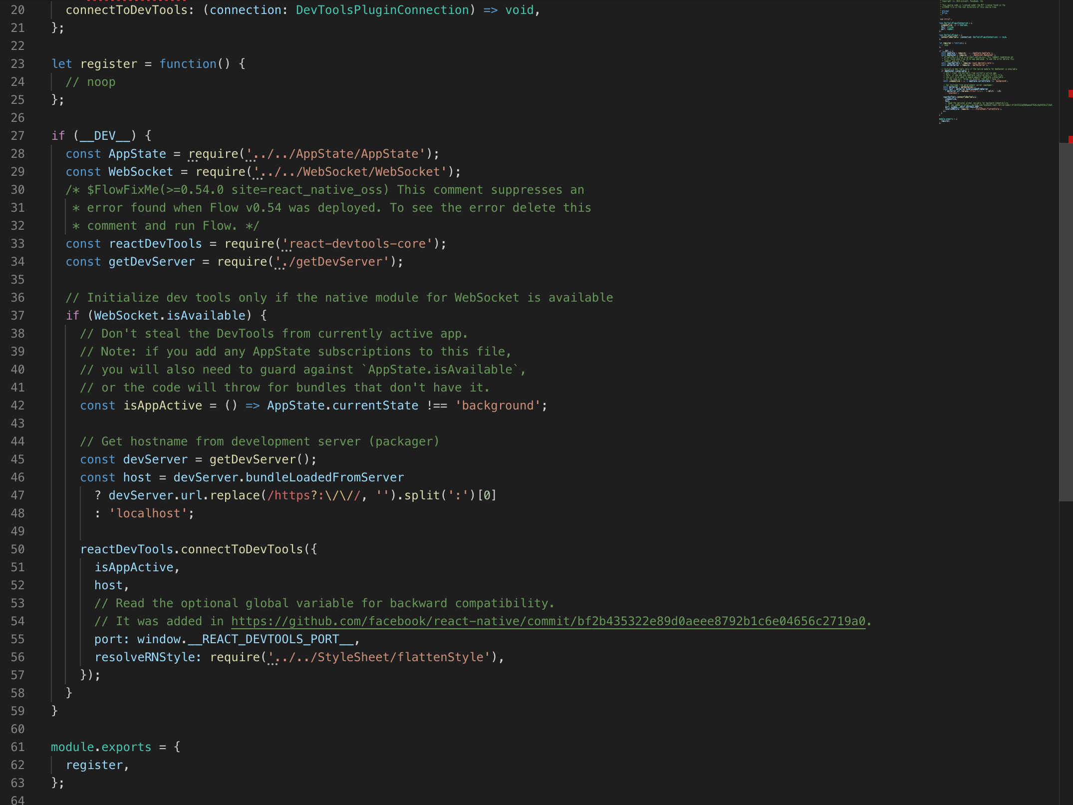Click line number 27 in gutter
The width and height of the screenshot is (1073, 805).
click(x=18, y=136)
